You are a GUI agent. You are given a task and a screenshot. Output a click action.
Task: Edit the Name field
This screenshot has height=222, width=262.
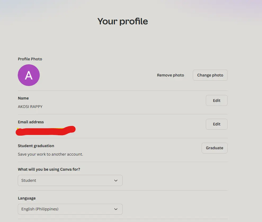point(216,100)
